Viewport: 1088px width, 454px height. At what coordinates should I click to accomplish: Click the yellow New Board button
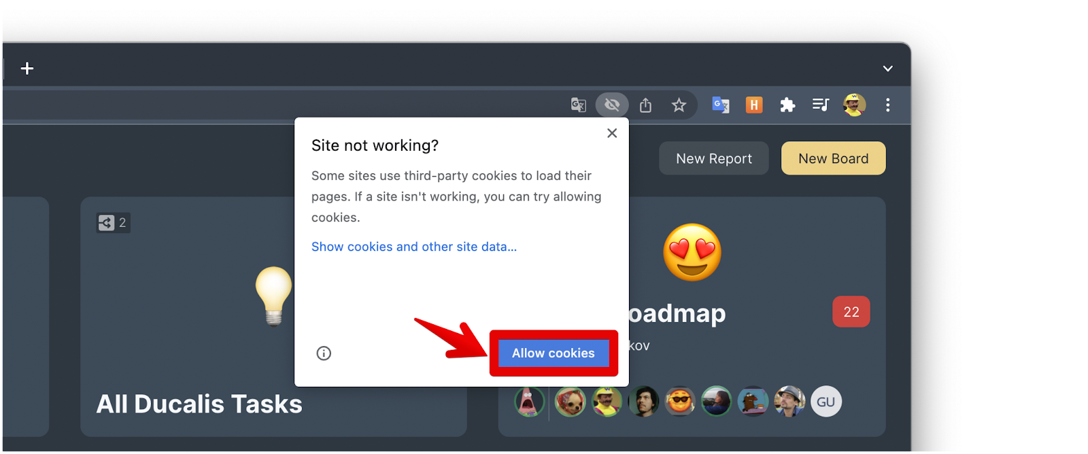pyautogui.click(x=833, y=158)
